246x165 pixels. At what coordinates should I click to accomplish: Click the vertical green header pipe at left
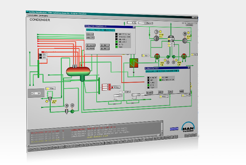click(x=38, y=69)
